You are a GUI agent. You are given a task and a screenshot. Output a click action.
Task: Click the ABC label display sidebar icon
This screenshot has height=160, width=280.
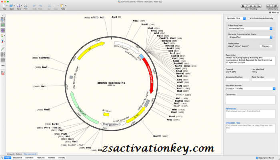click(2, 54)
